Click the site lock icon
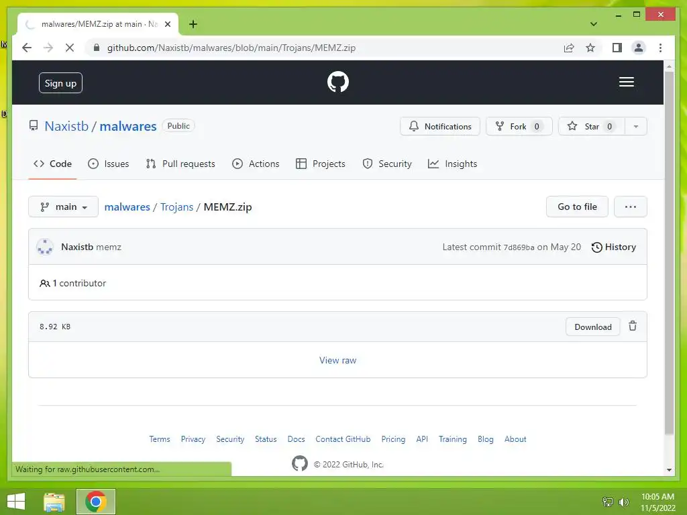 pos(97,48)
